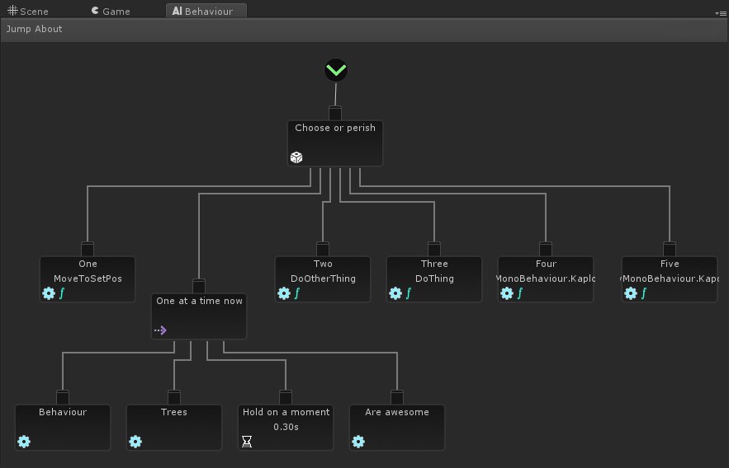This screenshot has height=468, width=729.
Task: Click the DoThing text in node Three
Action: (x=435, y=278)
